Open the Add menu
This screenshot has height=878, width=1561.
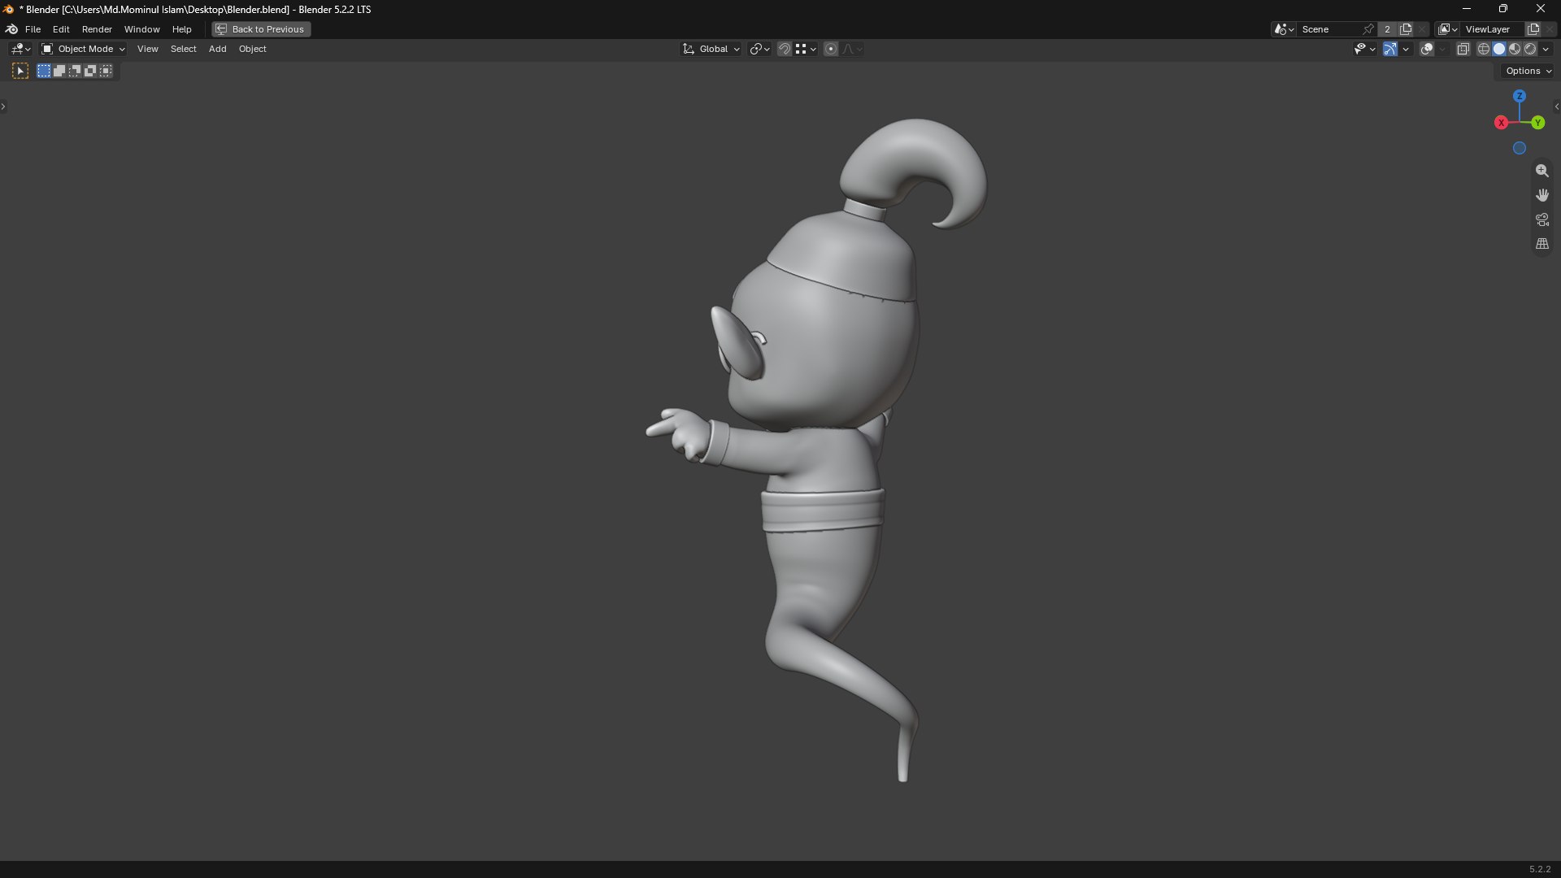[217, 49]
